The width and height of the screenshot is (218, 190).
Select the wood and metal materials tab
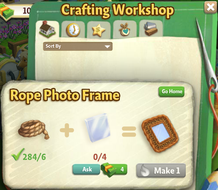pyautogui.click(x=151, y=29)
